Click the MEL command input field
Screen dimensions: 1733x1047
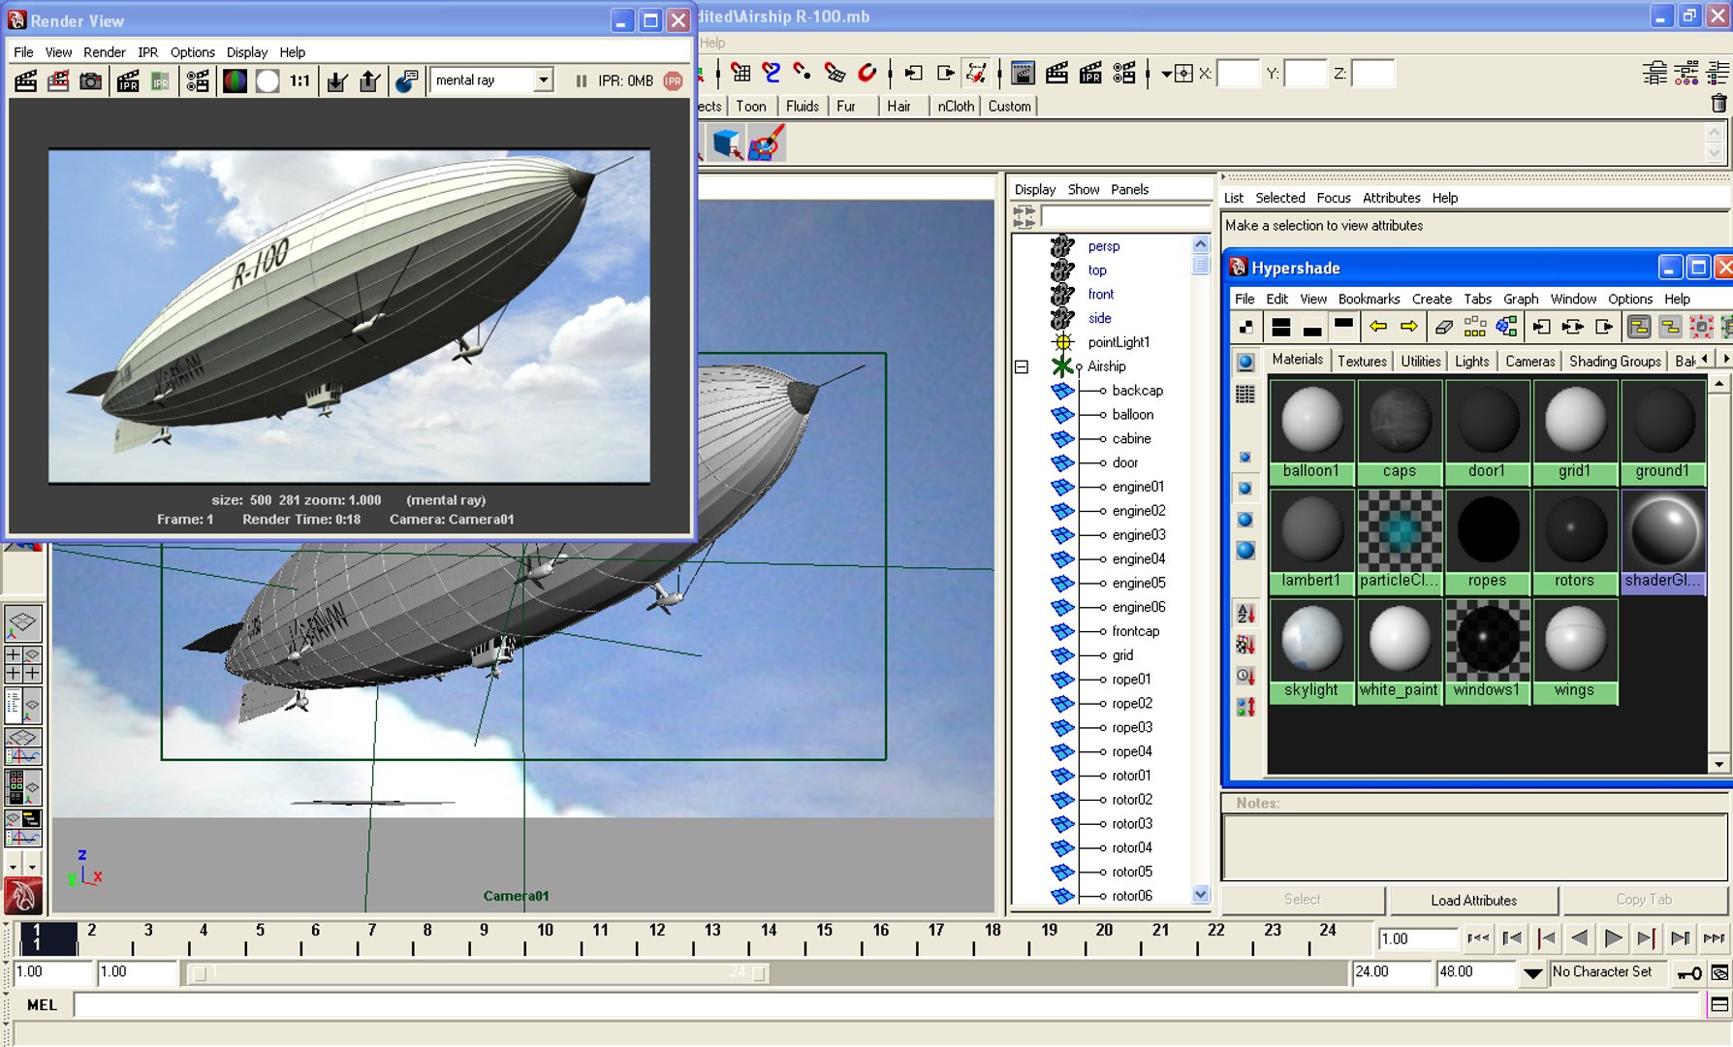[888, 1005]
